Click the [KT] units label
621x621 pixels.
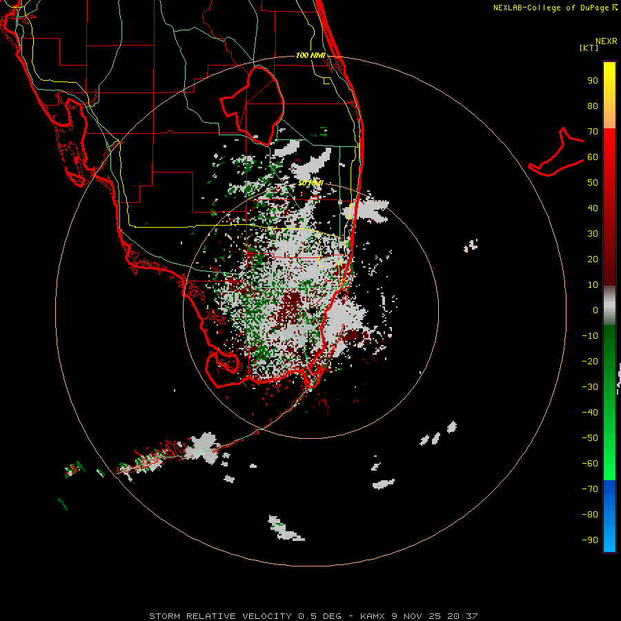tap(589, 48)
